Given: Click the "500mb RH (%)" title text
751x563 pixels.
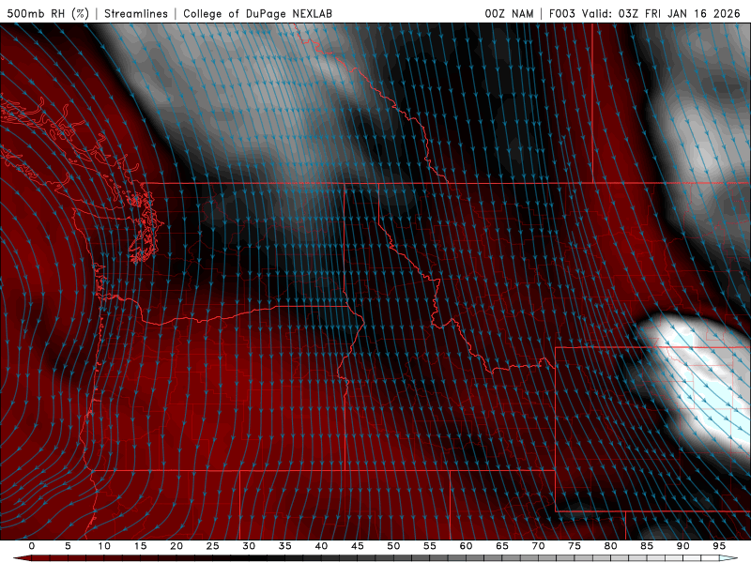Looking at the screenshot, I should tap(48, 13).
